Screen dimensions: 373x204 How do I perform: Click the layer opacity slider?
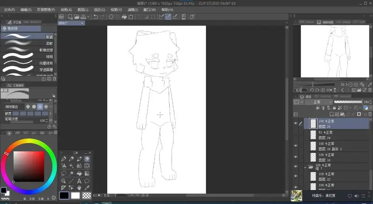[348, 102]
